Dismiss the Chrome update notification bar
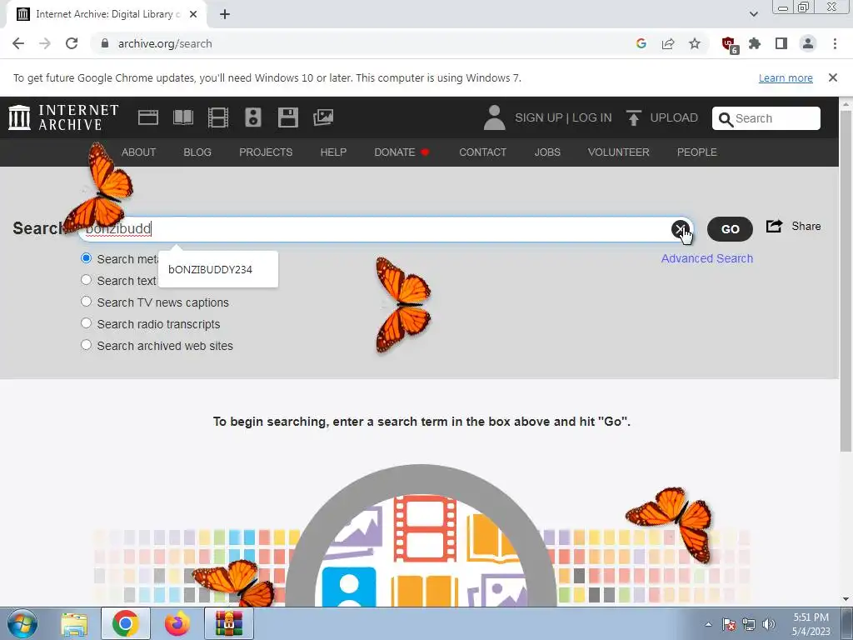Screen dimensions: 853x640 (833, 77)
